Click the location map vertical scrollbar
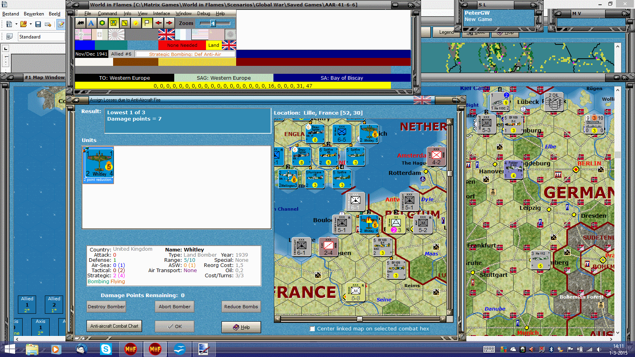Image resolution: width=635 pixels, height=357 pixels. pos(450,217)
